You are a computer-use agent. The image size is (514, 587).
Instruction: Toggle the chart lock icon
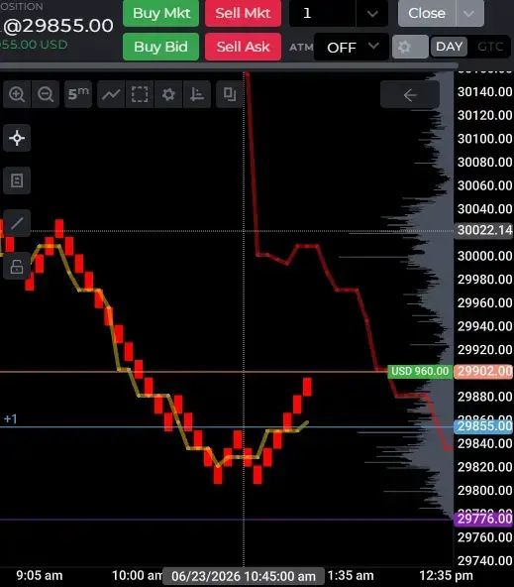pyautogui.click(x=17, y=267)
